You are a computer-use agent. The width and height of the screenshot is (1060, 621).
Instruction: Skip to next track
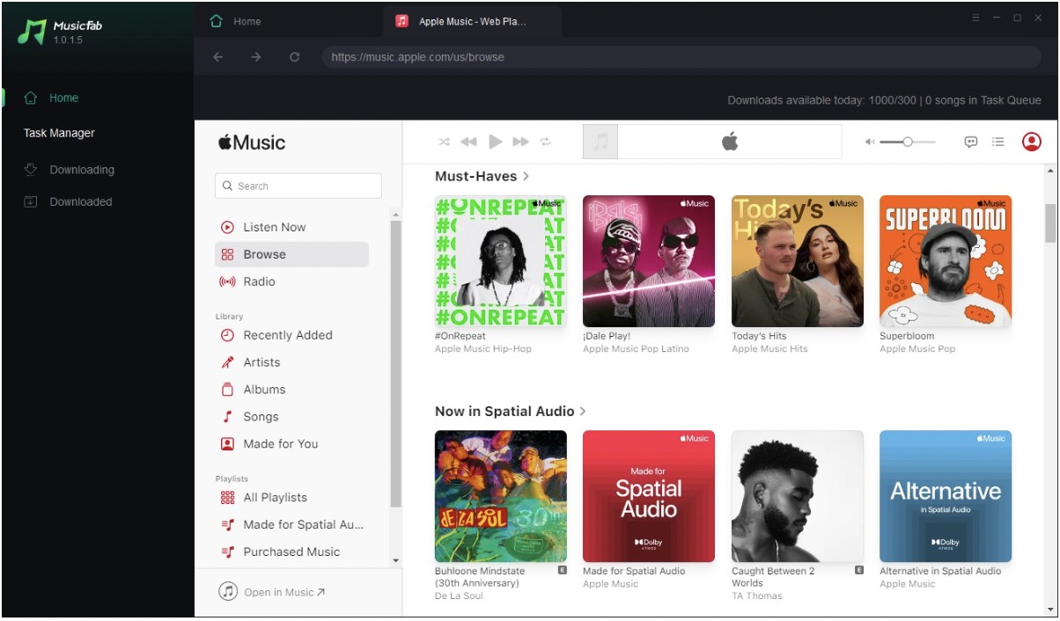pos(520,142)
